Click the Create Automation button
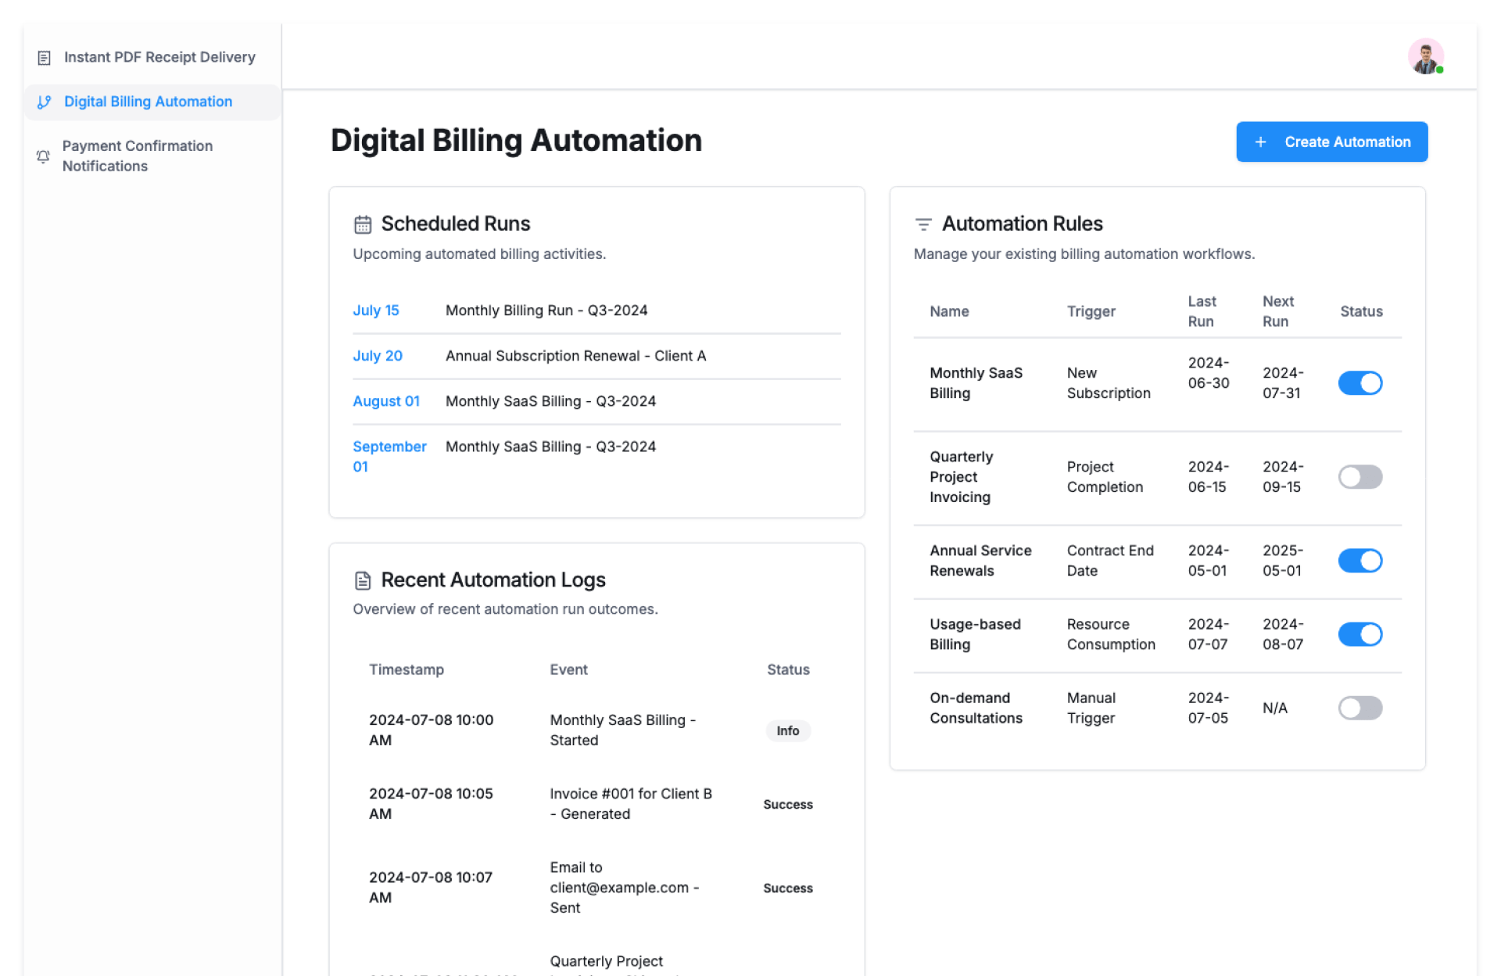Image resolution: width=1501 pixels, height=976 pixels. point(1331,142)
